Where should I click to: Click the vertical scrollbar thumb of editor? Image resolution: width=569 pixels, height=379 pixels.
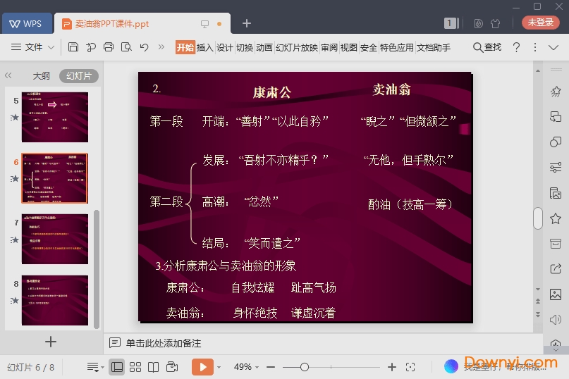click(x=538, y=218)
